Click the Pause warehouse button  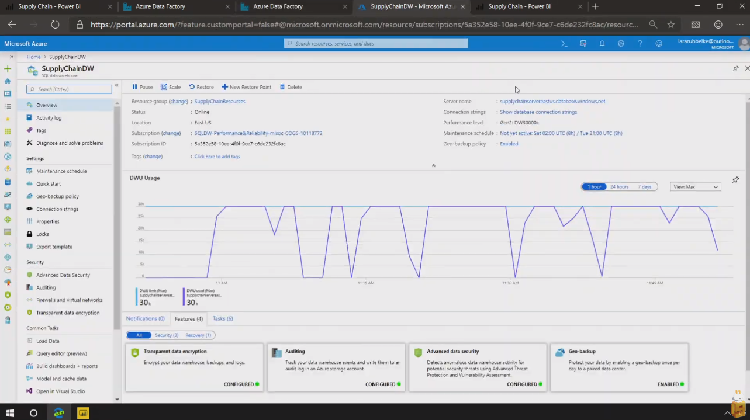(142, 87)
